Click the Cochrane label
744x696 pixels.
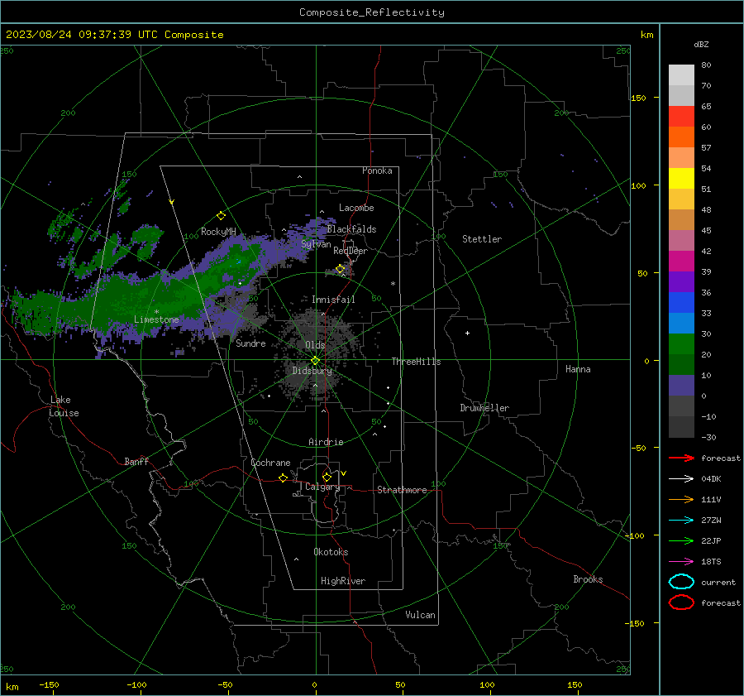pos(270,463)
